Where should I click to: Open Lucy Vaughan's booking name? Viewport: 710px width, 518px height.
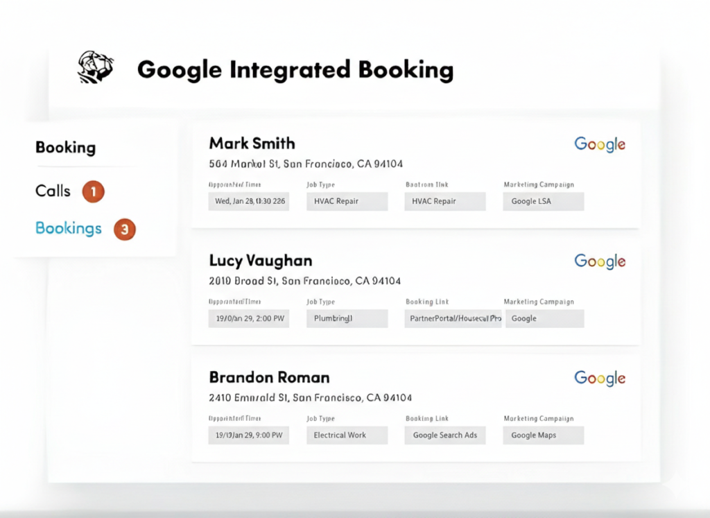click(x=260, y=261)
